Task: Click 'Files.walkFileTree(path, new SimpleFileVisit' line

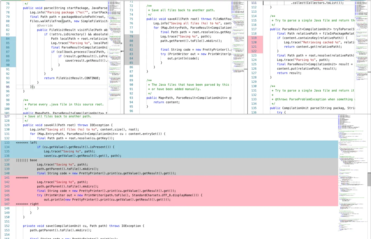Action: point(69,21)
